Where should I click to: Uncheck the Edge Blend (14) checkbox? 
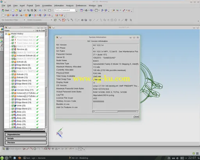click(x=12, y=81)
